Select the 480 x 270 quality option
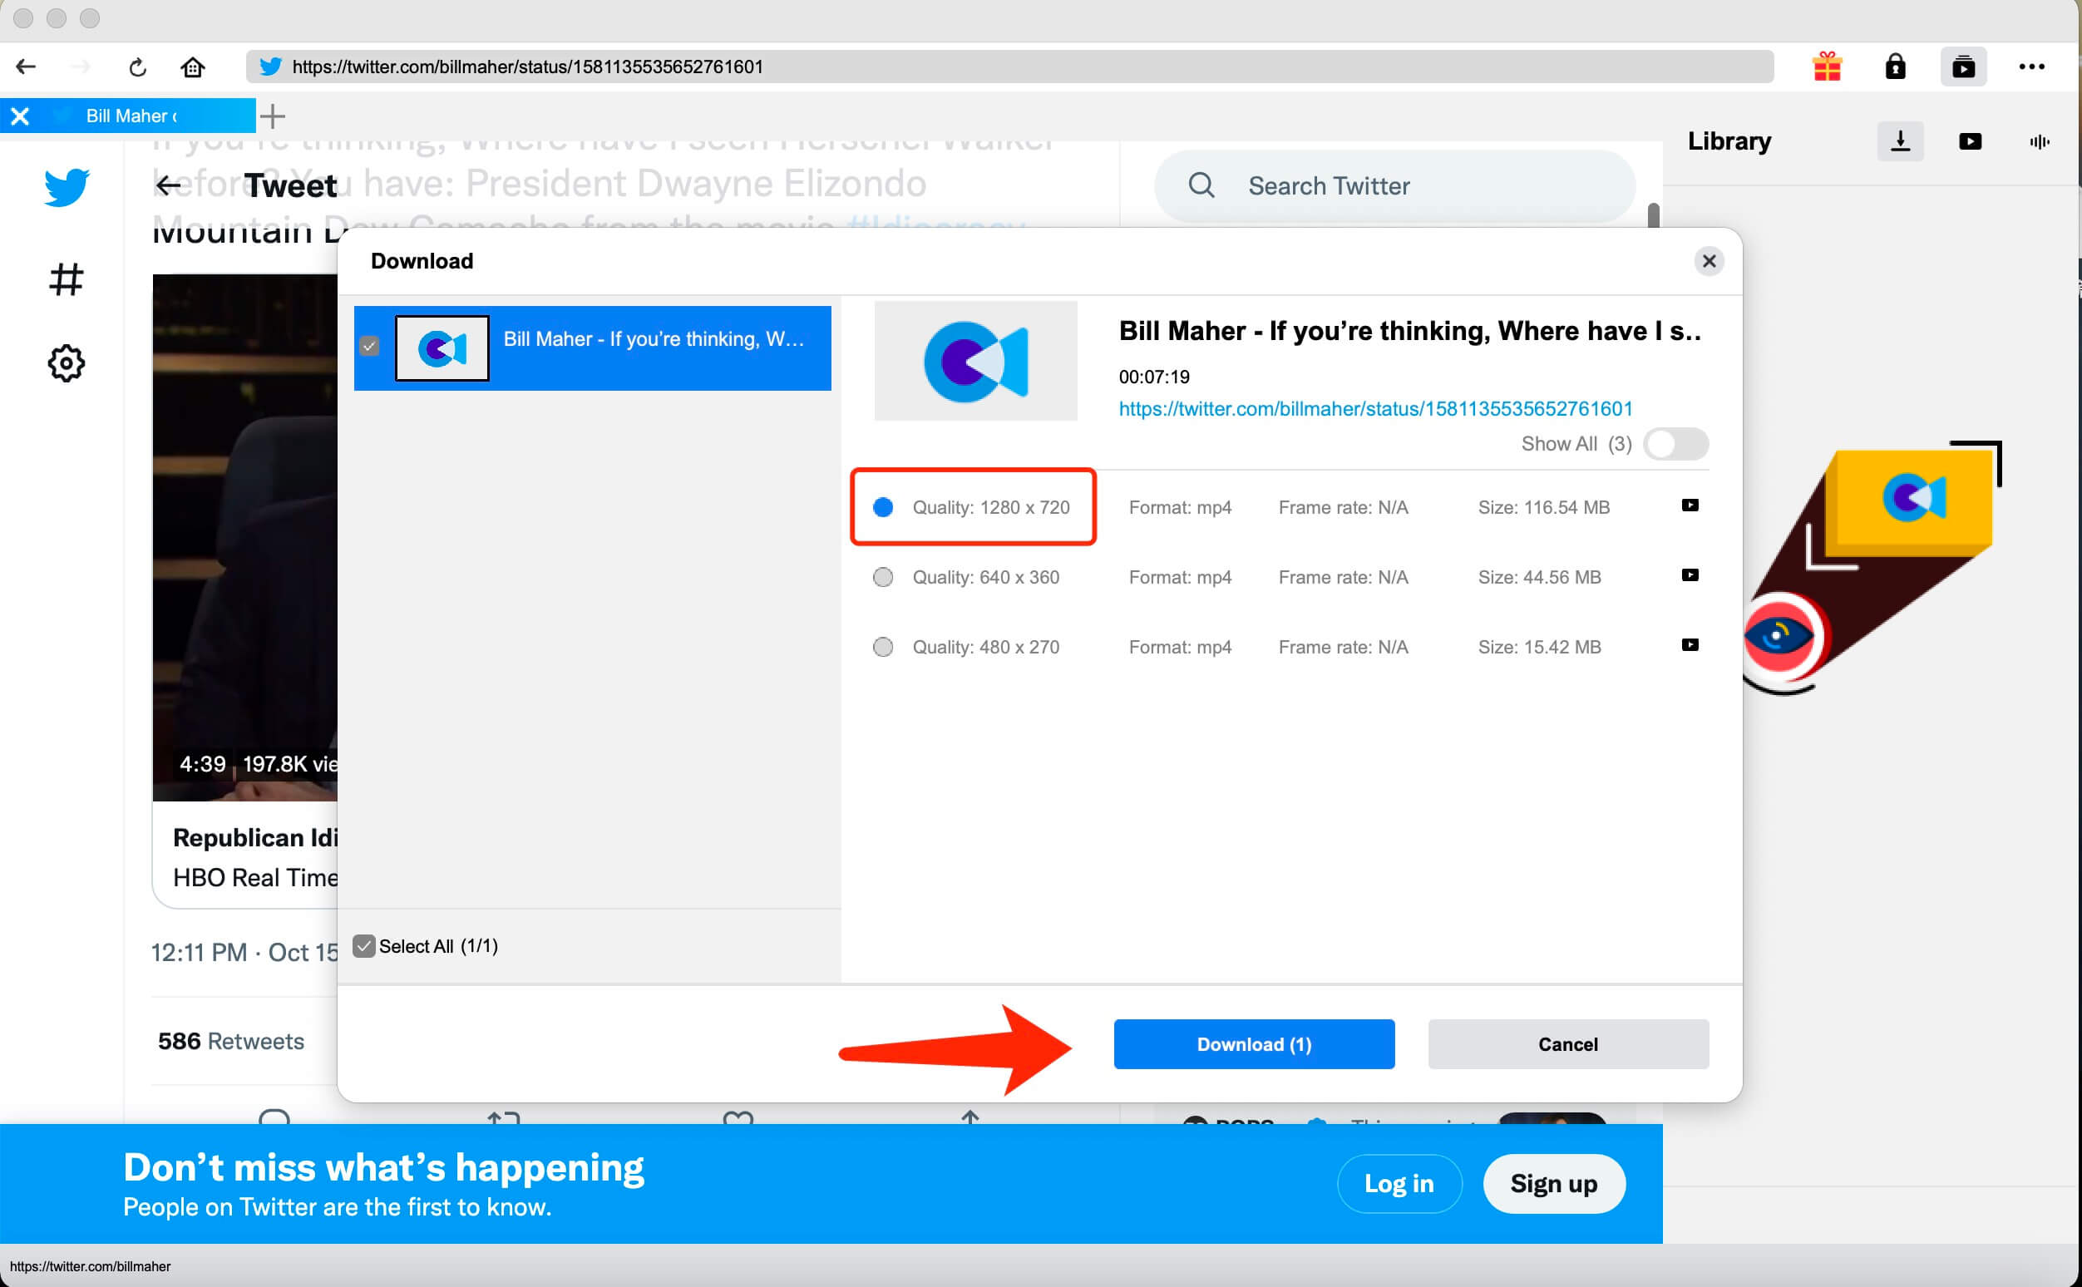This screenshot has height=1287, width=2082. pyautogui.click(x=883, y=647)
